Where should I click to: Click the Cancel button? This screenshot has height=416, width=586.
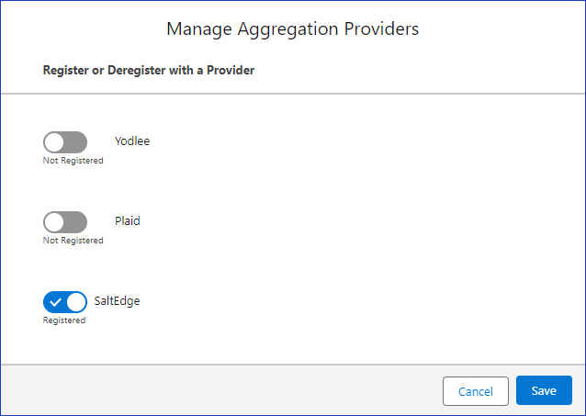(x=476, y=391)
